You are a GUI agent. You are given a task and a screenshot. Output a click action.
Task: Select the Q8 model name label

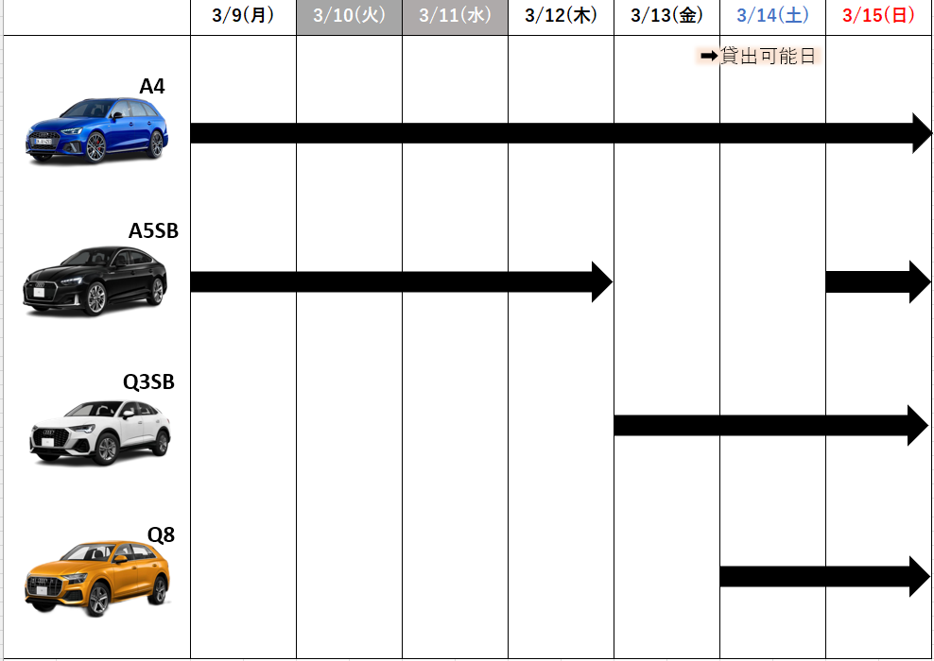(x=161, y=535)
